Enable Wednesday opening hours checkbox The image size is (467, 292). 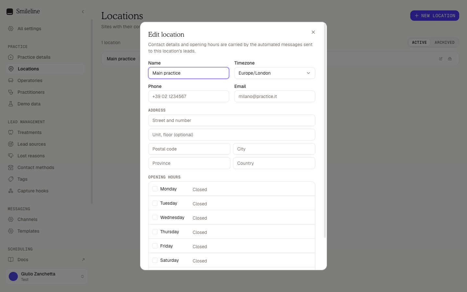click(x=155, y=217)
